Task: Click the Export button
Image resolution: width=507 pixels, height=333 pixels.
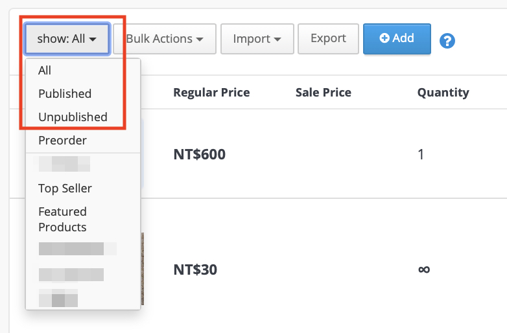Action: (x=328, y=39)
